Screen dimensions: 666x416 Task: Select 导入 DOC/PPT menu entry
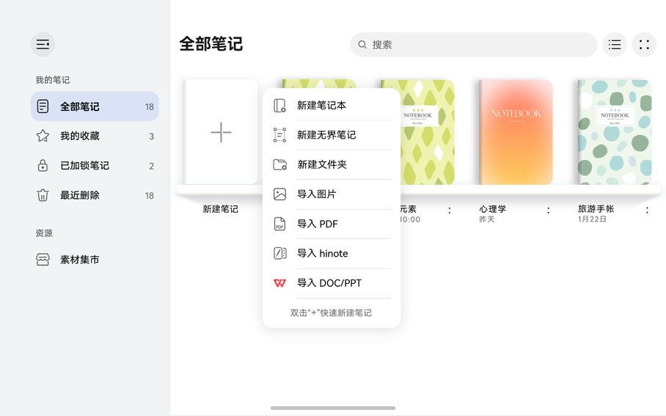(332, 283)
